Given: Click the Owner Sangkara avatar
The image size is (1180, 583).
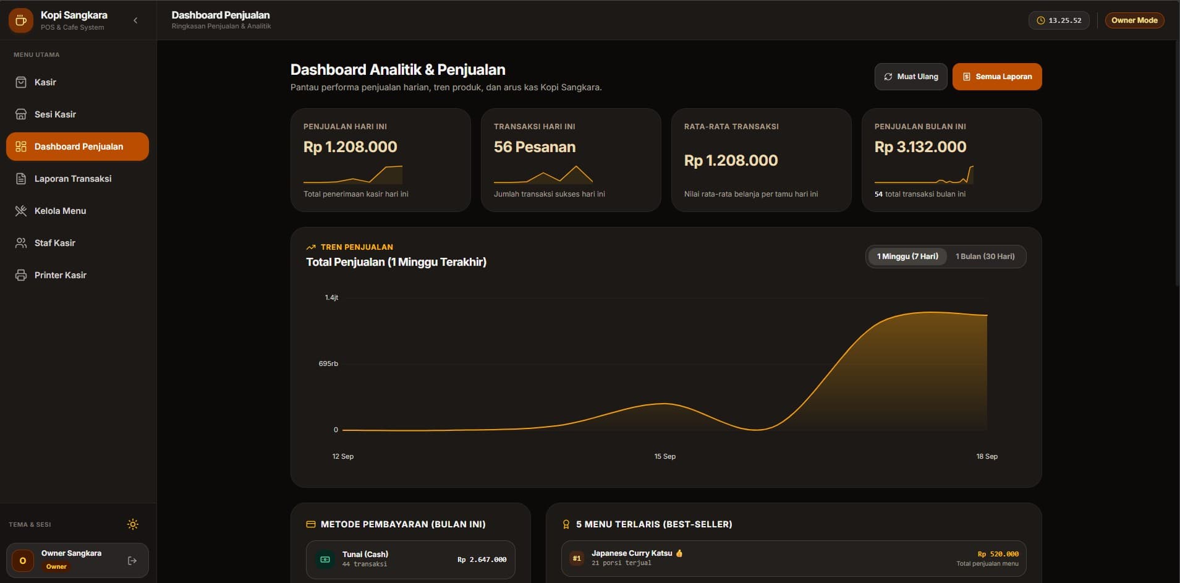Looking at the screenshot, I should pyautogui.click(x=23, y=561).
